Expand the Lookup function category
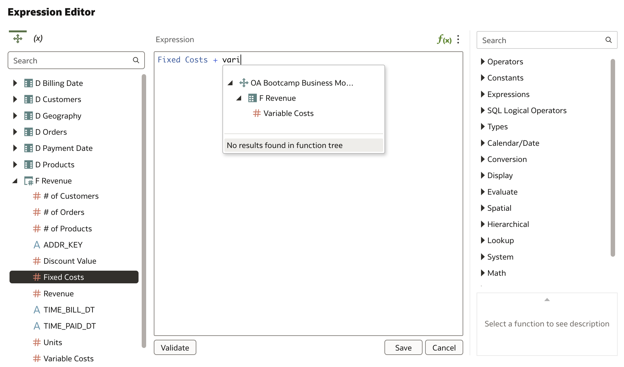This screenshot has height=367, width=624. 483,240
